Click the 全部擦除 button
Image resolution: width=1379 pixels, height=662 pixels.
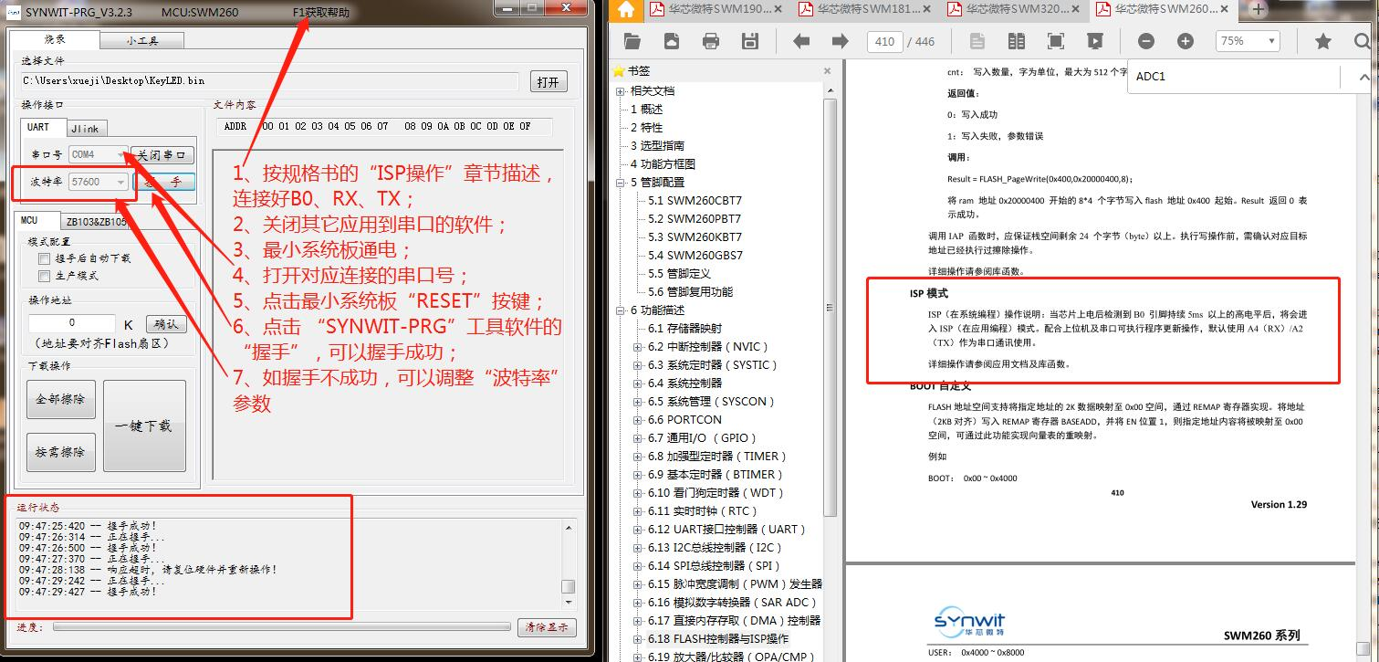(60, 400)
